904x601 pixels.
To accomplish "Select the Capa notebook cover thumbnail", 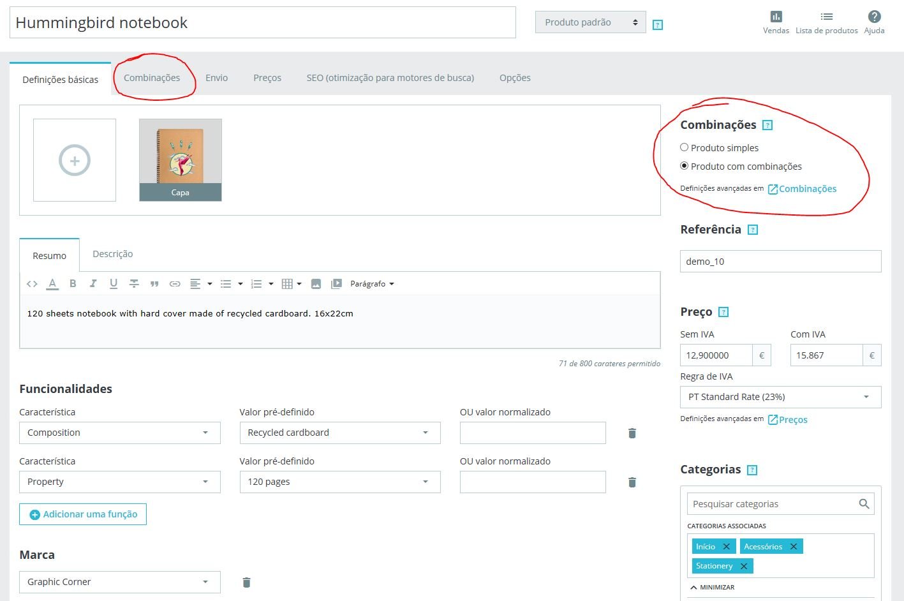I will (181, 160).
